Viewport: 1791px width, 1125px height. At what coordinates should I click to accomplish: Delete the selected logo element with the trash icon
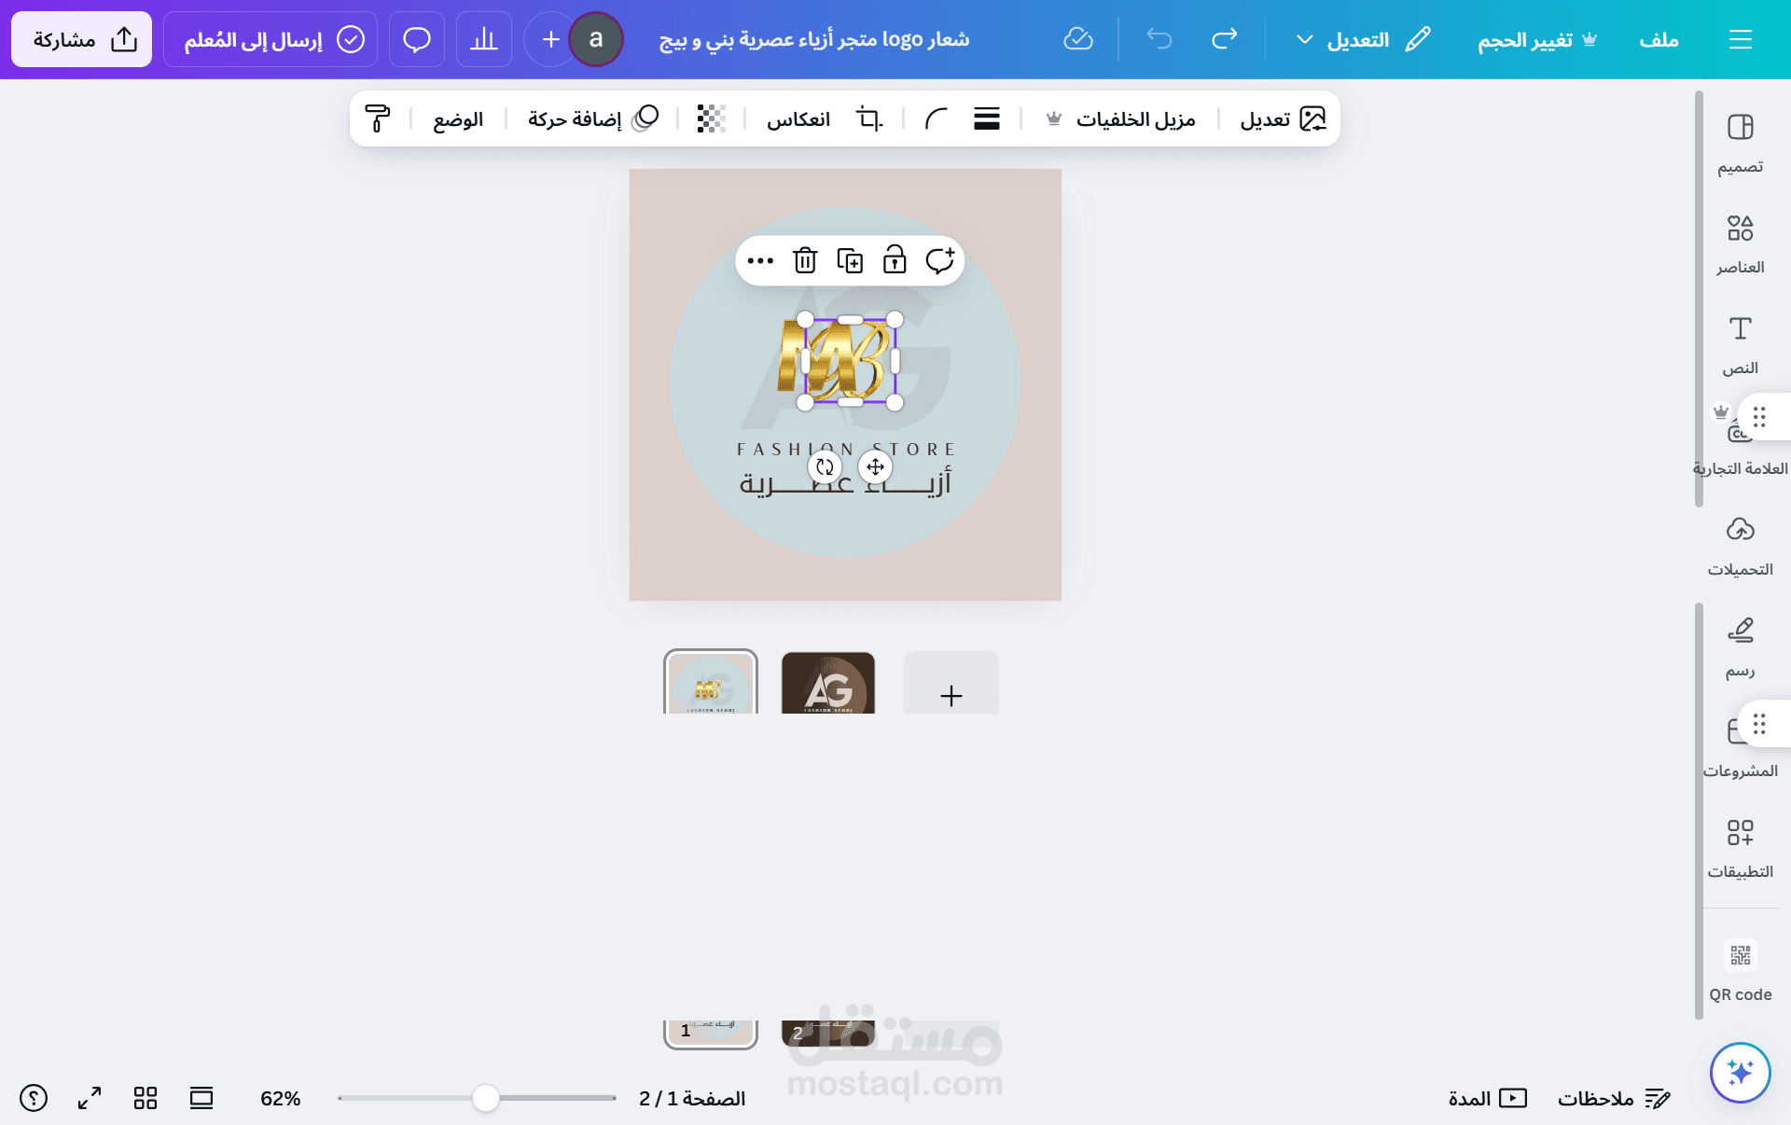(x=805, y=260)
